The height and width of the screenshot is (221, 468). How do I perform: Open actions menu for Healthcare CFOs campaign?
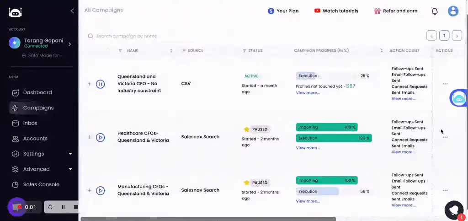(x=445, y=137)
